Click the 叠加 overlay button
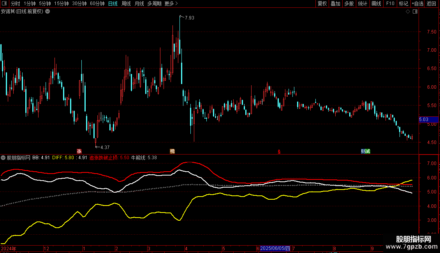This screenshot has width=440, height=253. coord(335,4)
